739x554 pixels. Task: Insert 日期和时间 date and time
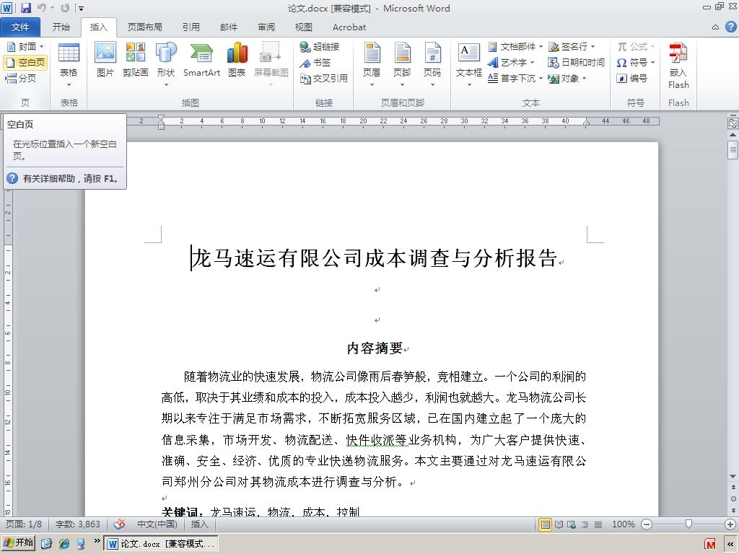pos(577,62)
